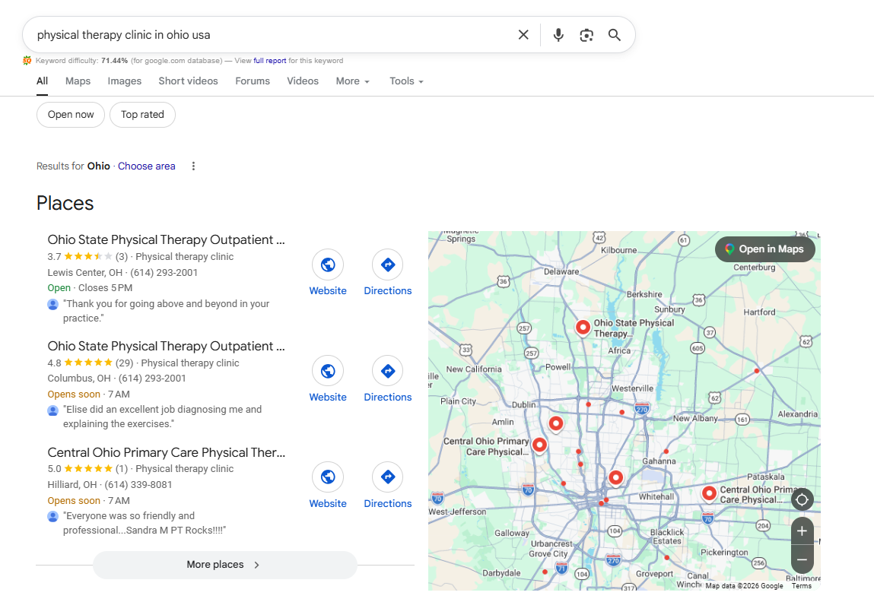Expand the More dropdown menu
Viewport: 874px width, 602px height.
[352, 81]
